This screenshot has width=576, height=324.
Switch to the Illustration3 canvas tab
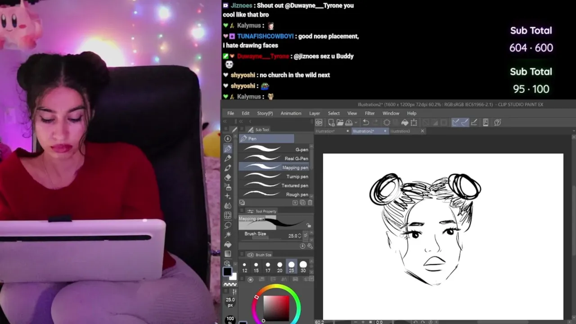pos(400,131)
